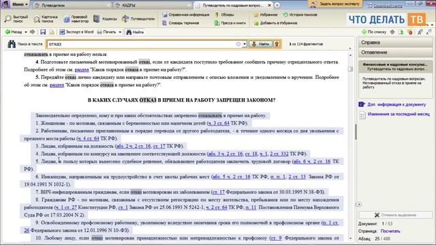Increase font size with large A icon
Viewport: 436px width, 245px height.
[x=420, y=32]
